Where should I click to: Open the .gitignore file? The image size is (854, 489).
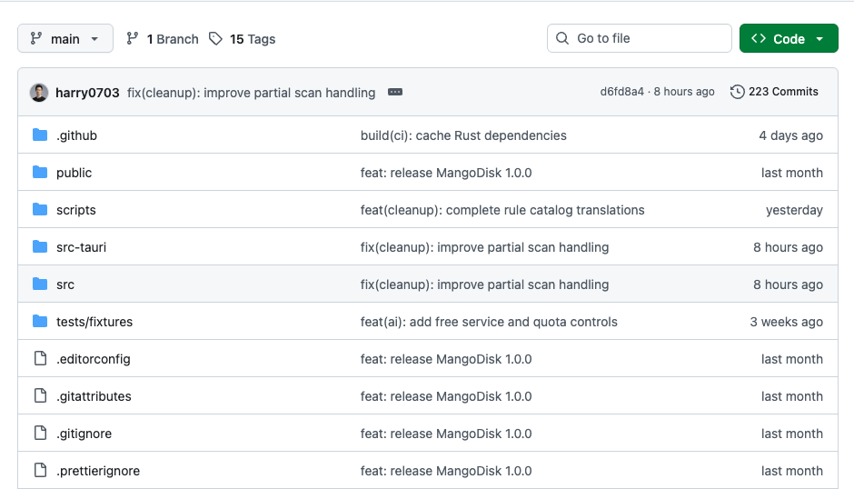tap(84, 434)
